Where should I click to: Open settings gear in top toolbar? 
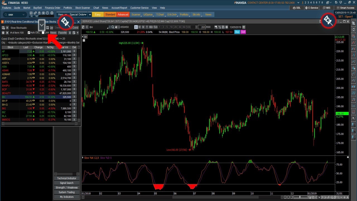52,13
